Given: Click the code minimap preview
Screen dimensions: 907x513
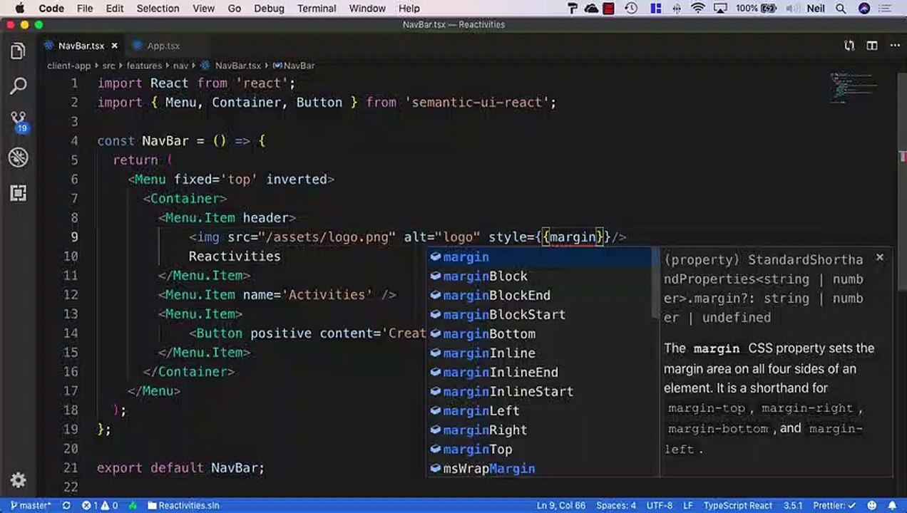Looking at the screenshot, I should 852,89.
